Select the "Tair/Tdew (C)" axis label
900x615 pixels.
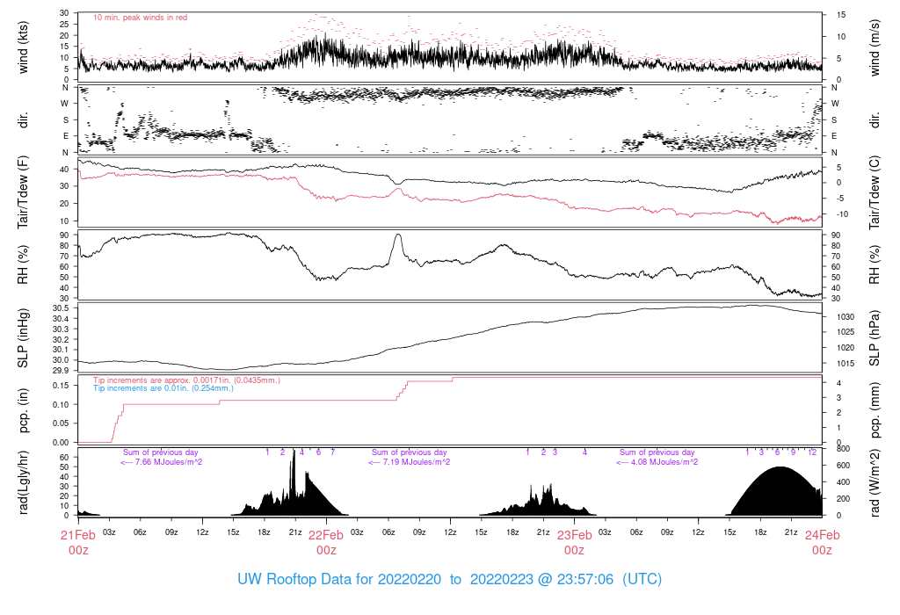pyautogui.click(x=875, y=192)
